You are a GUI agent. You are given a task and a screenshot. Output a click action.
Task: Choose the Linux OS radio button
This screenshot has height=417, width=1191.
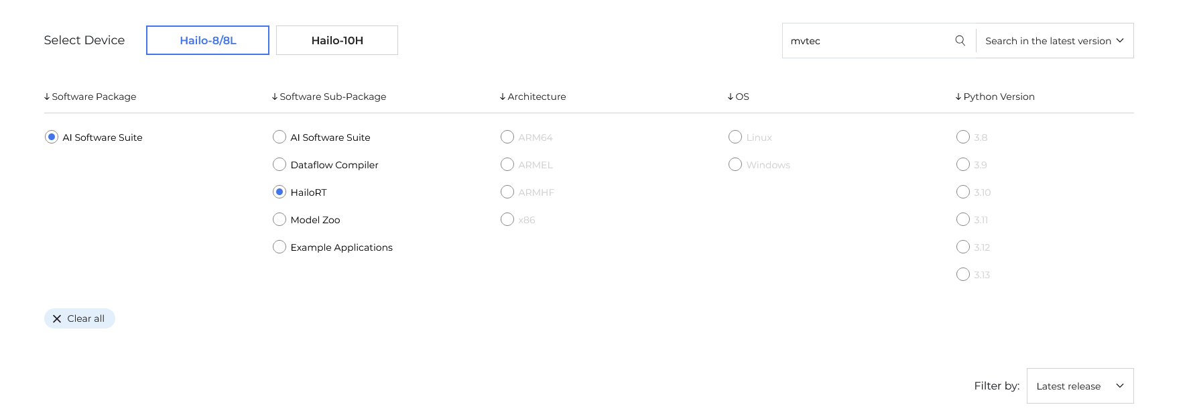735,137
